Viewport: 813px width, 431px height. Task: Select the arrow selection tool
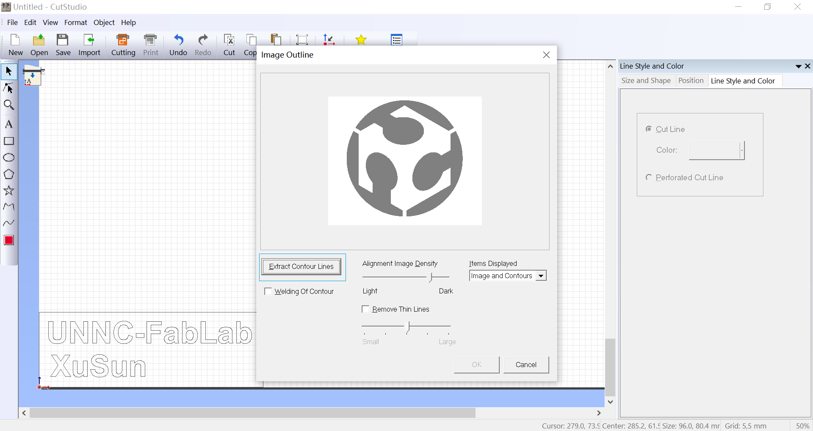coord(9,71)
